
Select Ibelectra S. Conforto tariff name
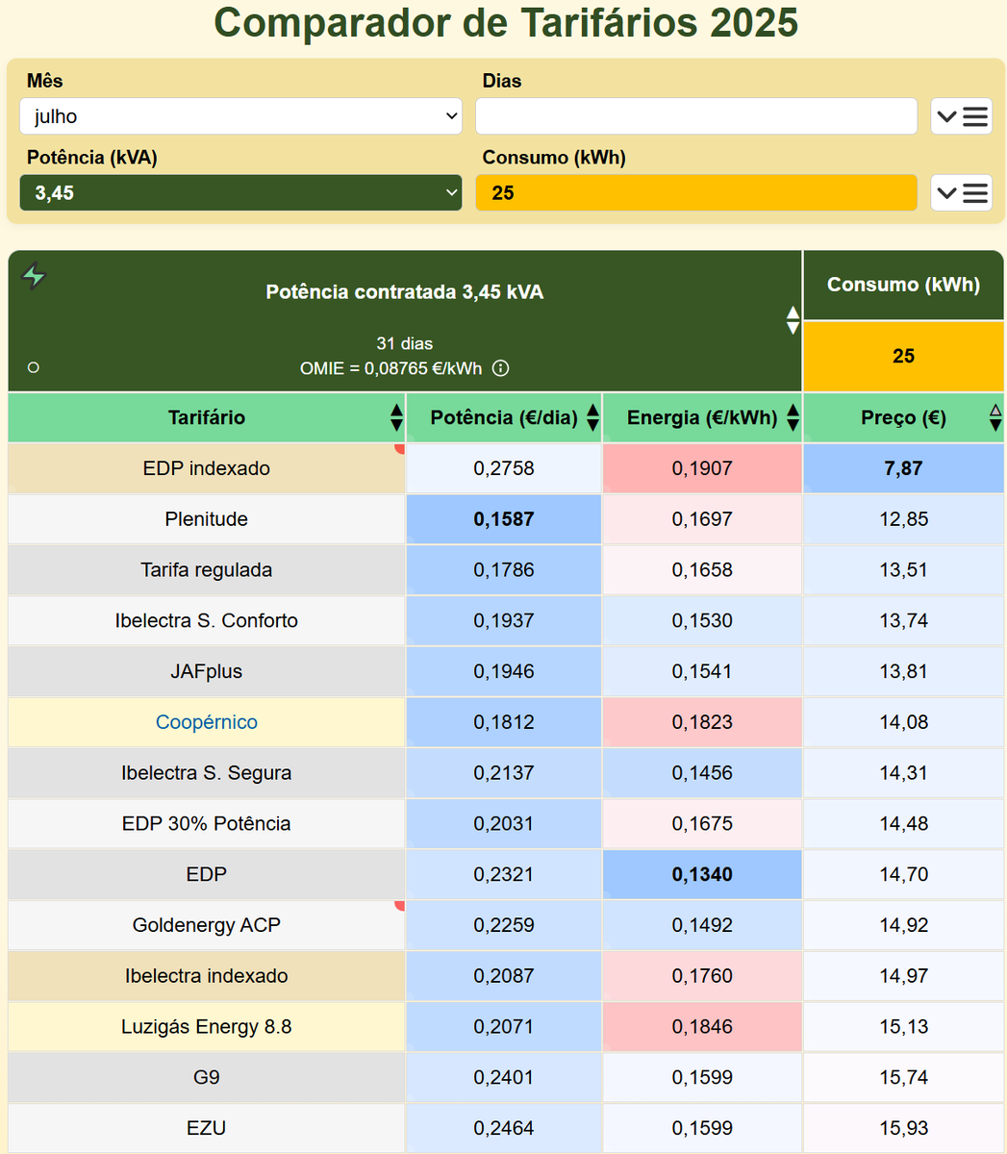[207, 621]
